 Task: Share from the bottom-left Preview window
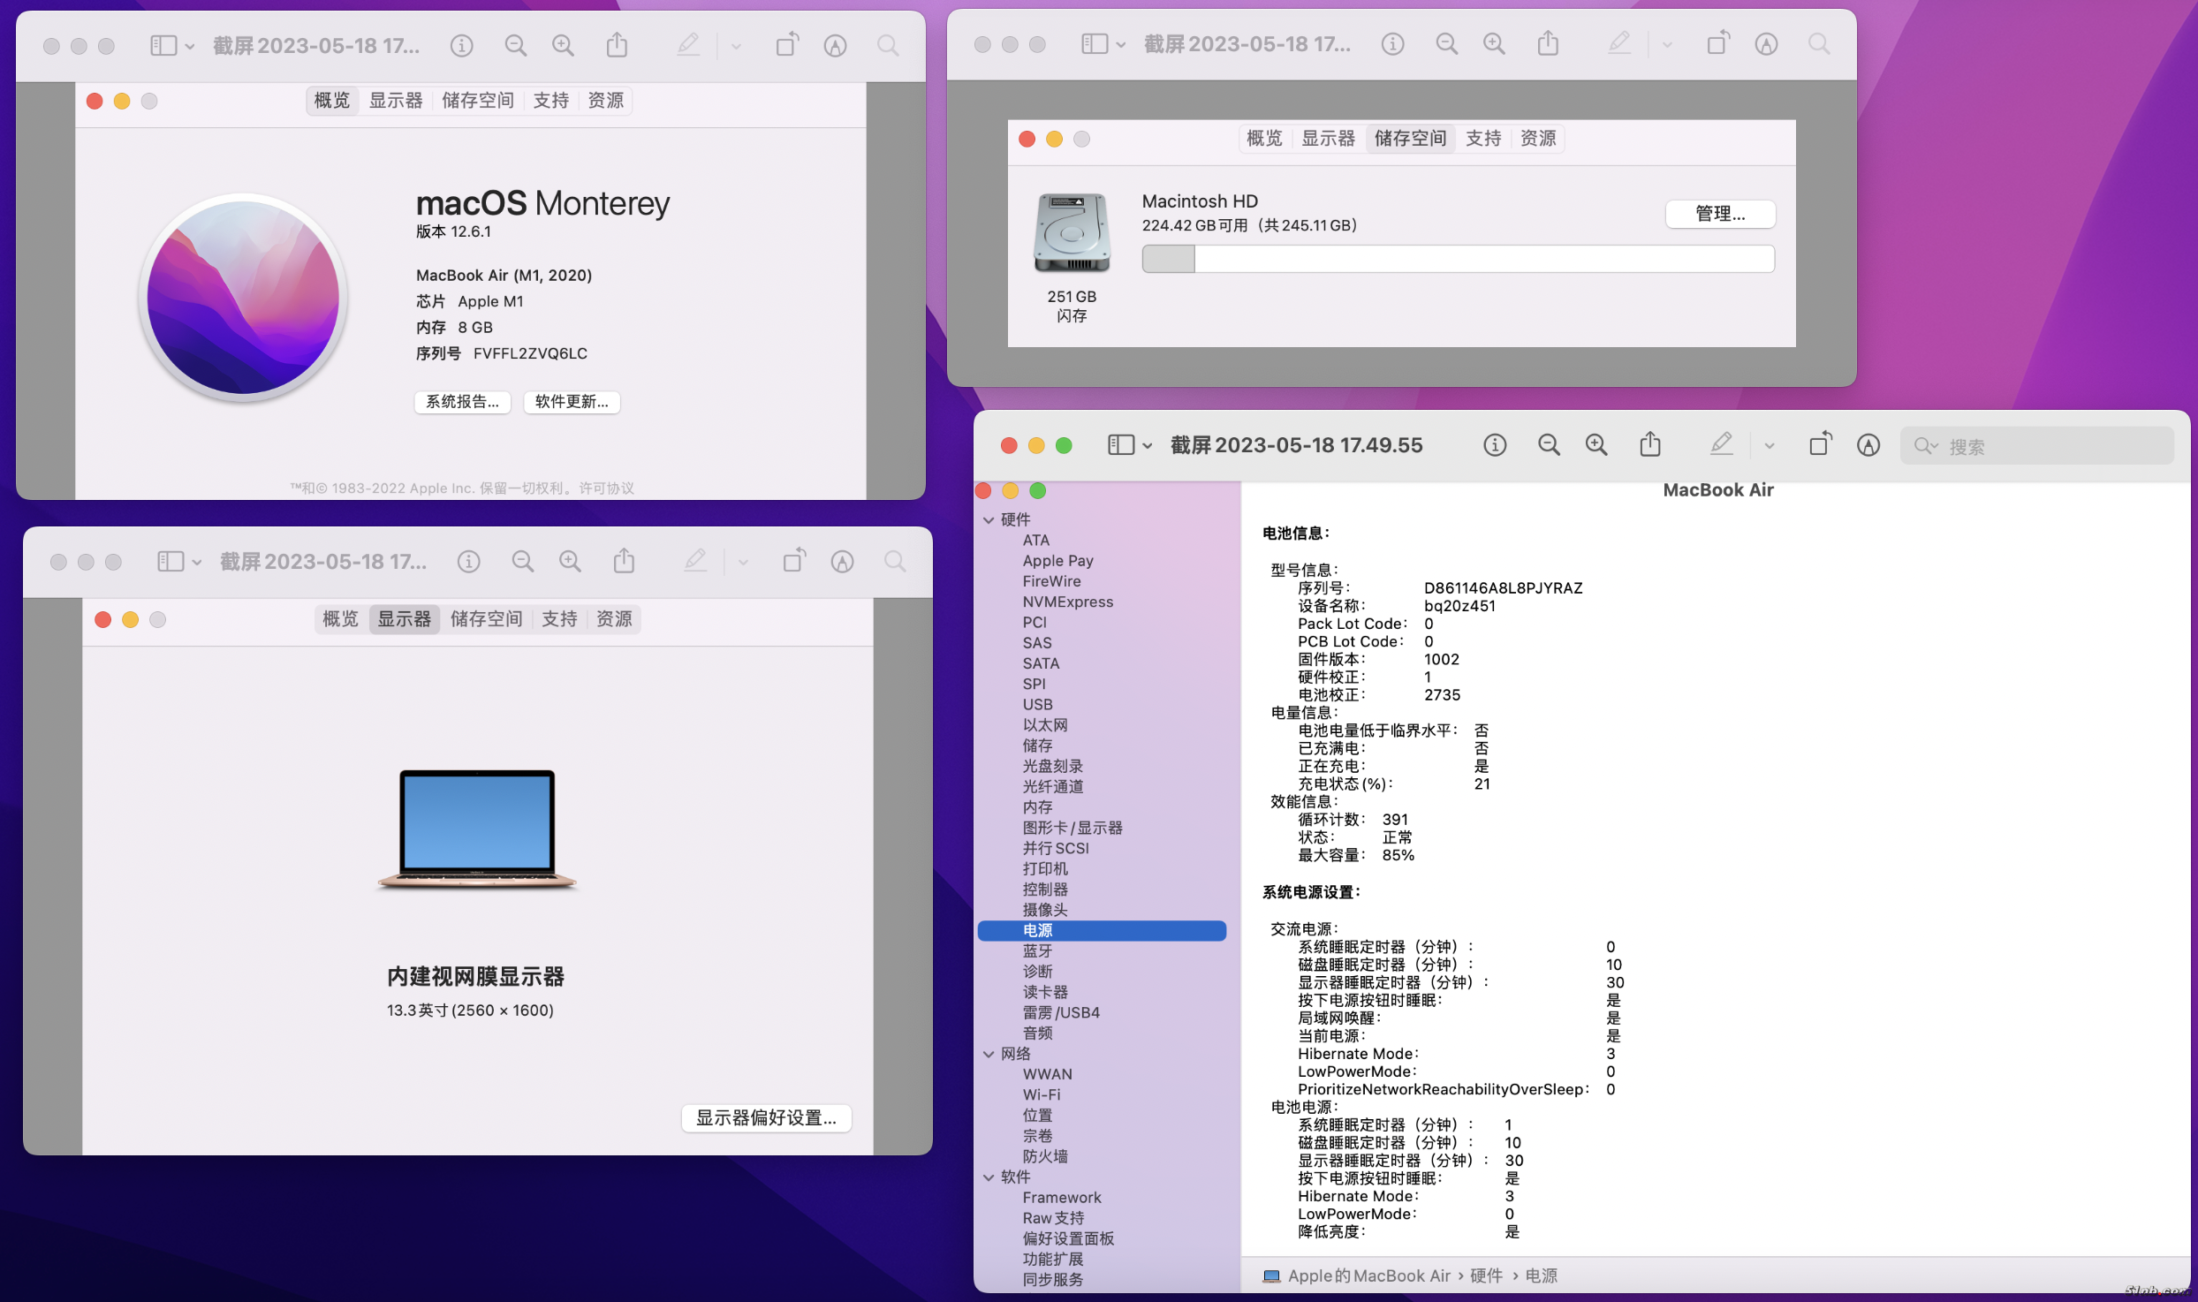point(624,561)
